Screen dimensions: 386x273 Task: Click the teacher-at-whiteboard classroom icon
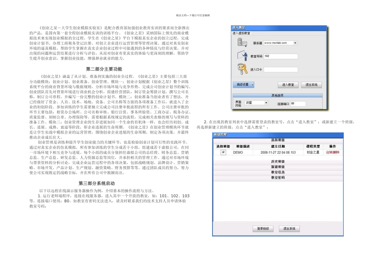[x=242, y=56]
